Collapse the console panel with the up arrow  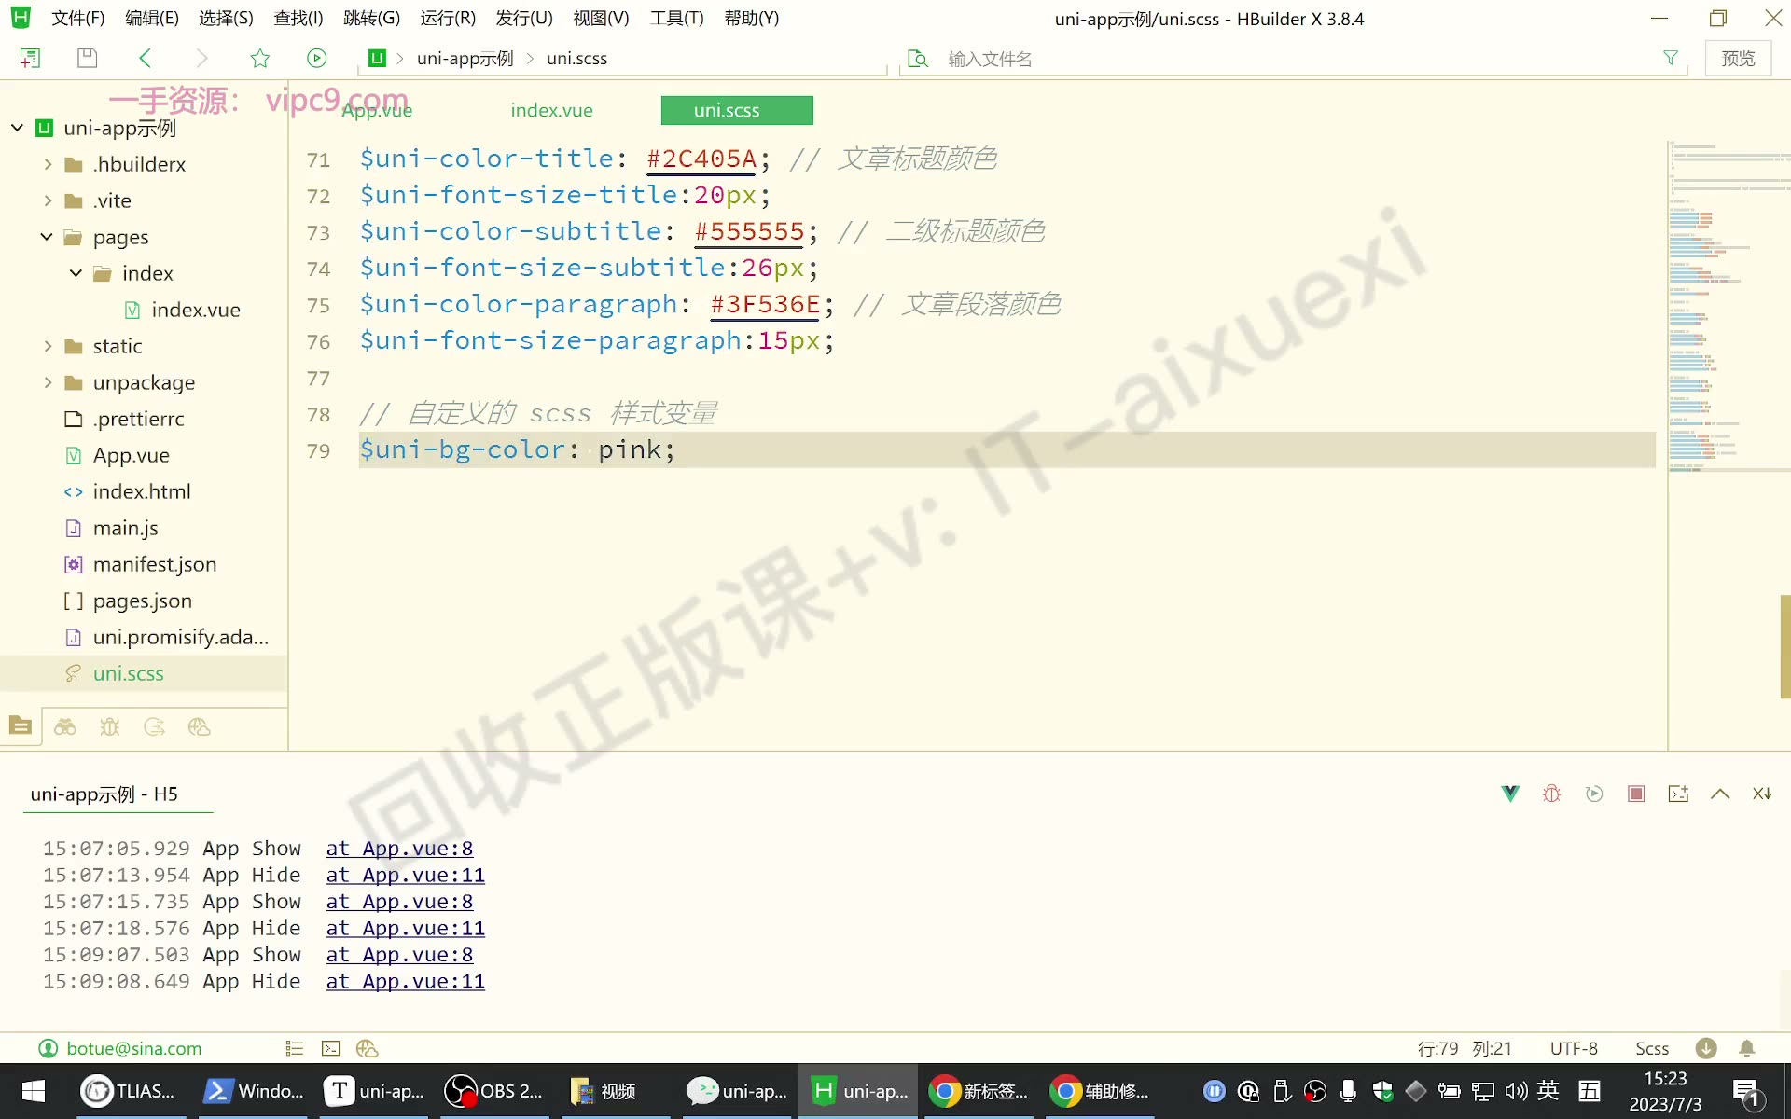1720,794
